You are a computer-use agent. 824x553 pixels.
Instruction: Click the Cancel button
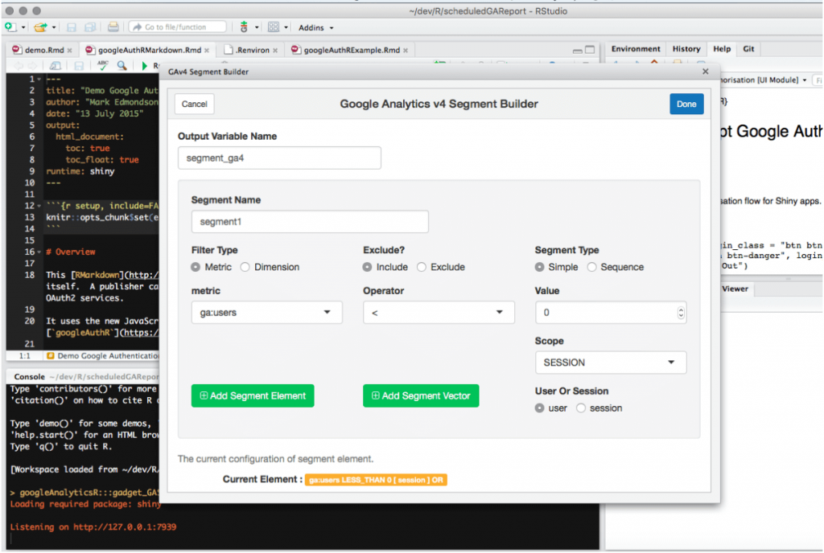(x=195, y=104)
